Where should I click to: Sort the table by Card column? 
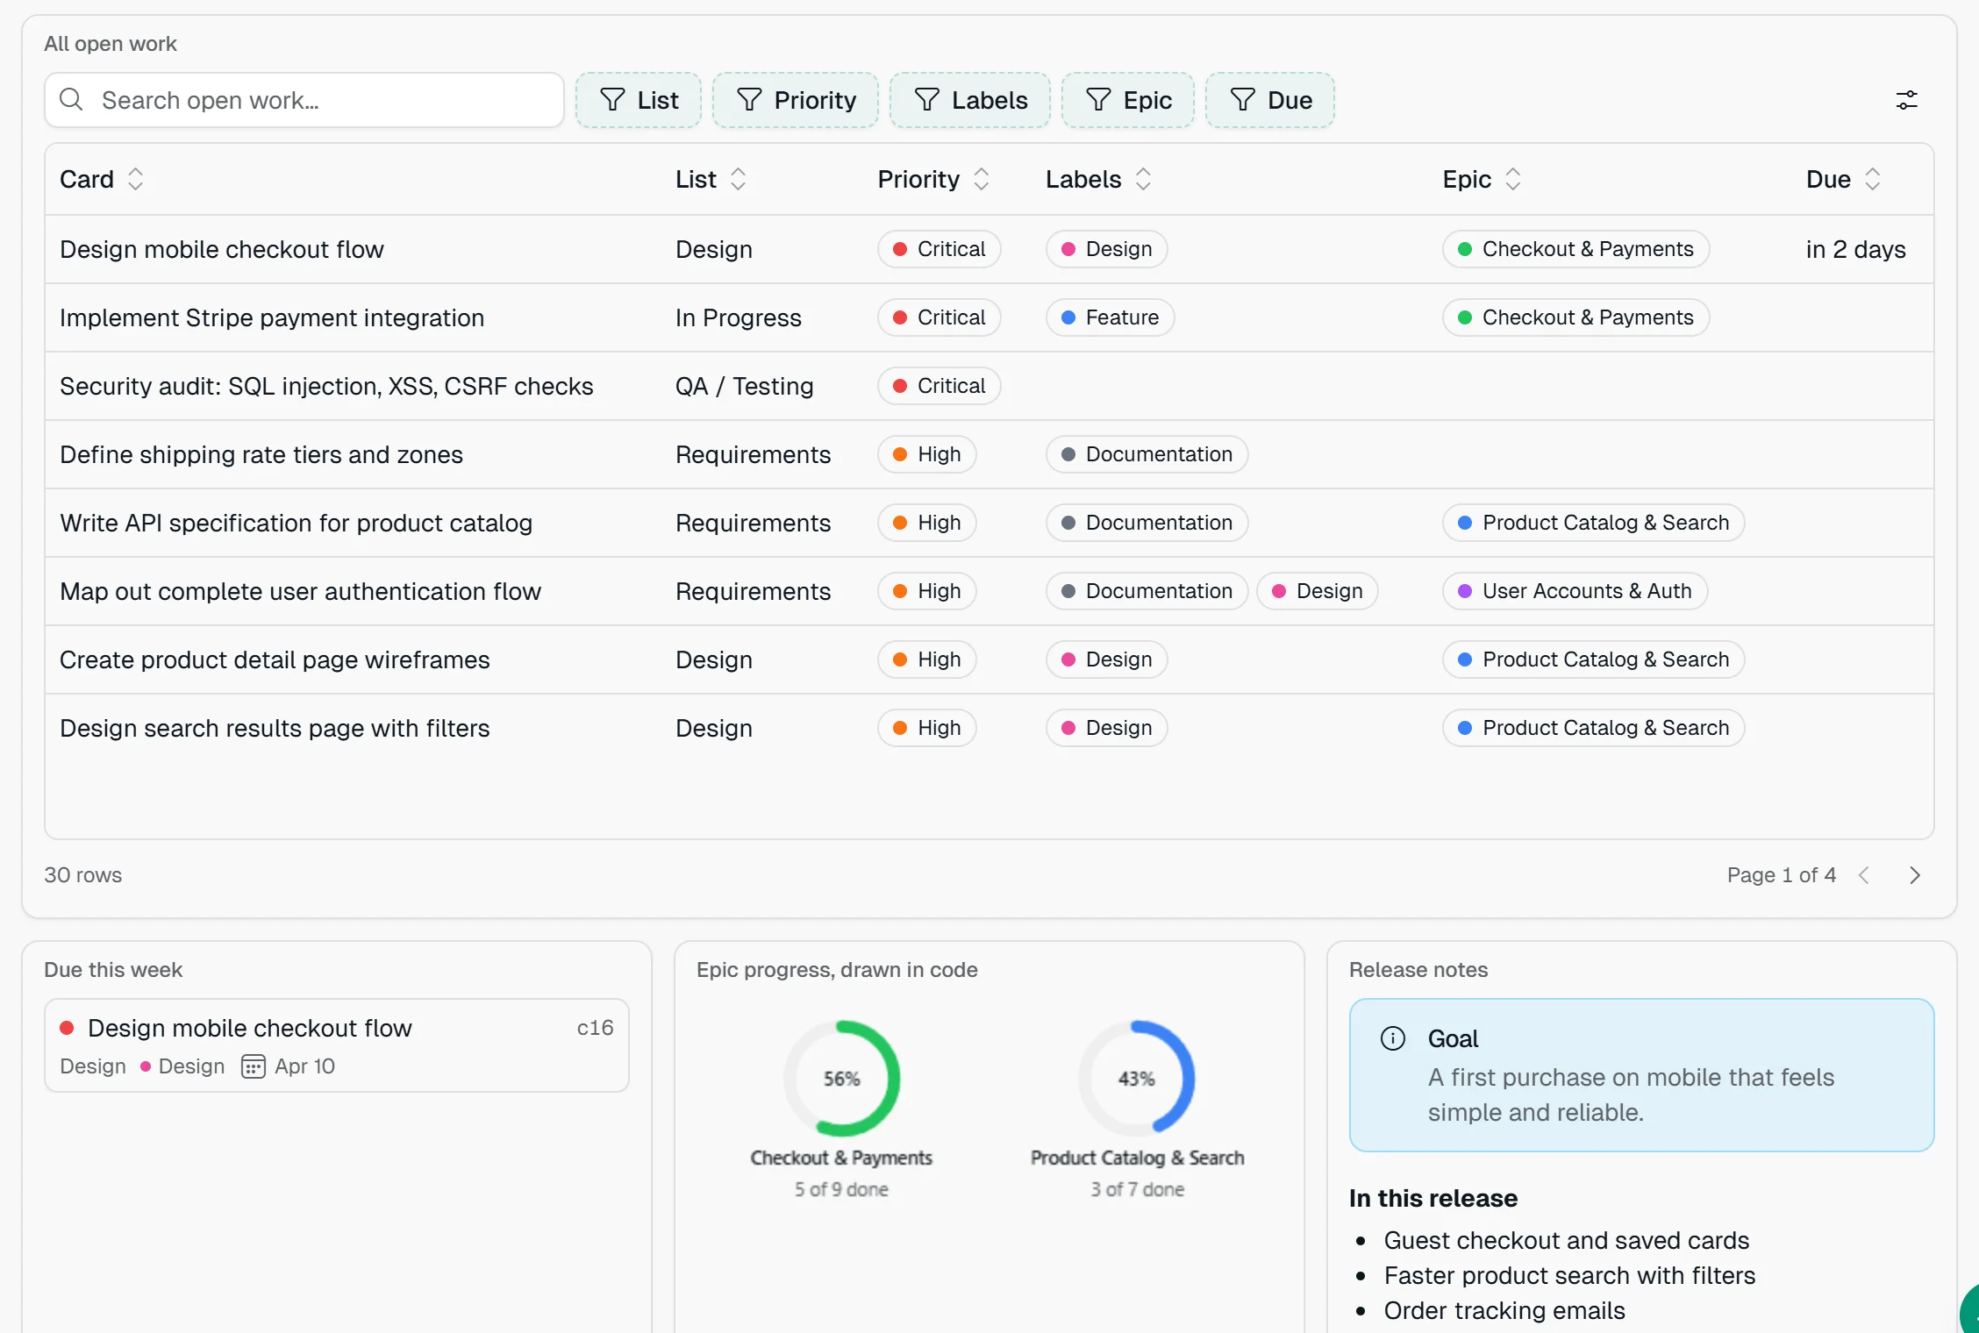[x=102, y=179]
